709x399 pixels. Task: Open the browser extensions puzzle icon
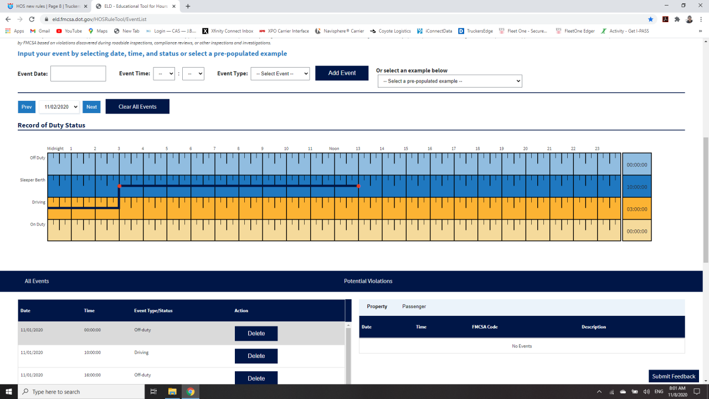tap(677, 19)
